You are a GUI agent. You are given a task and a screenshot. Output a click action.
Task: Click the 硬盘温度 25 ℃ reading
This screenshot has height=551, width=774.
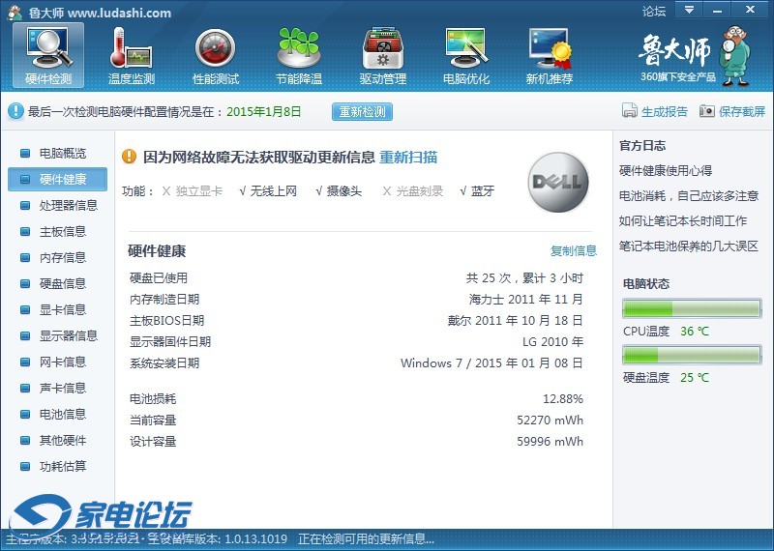(695, 378)
